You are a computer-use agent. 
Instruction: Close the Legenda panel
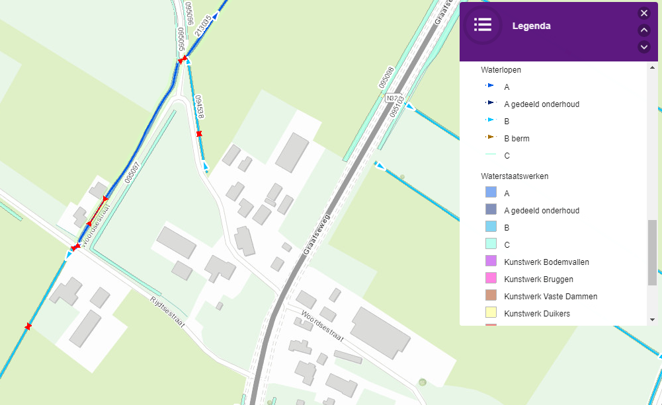click(643, 13)
